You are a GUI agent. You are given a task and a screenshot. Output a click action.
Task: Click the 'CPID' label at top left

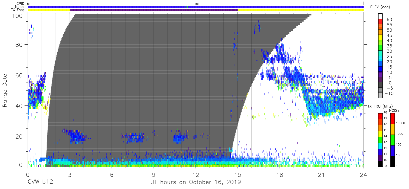point(20,4)
